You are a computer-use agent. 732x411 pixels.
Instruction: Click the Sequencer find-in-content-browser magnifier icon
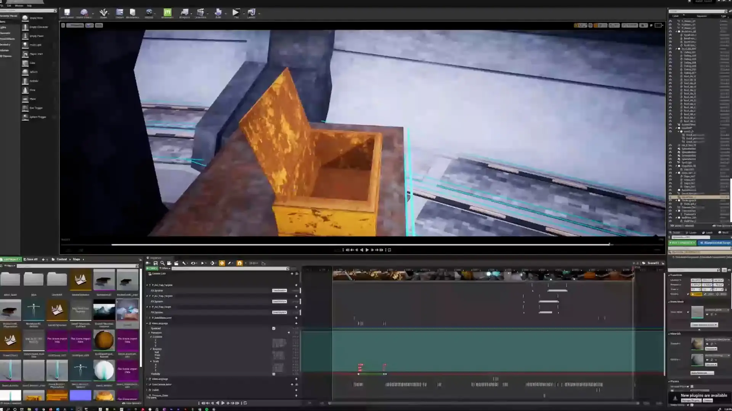(x=162, y=263)
